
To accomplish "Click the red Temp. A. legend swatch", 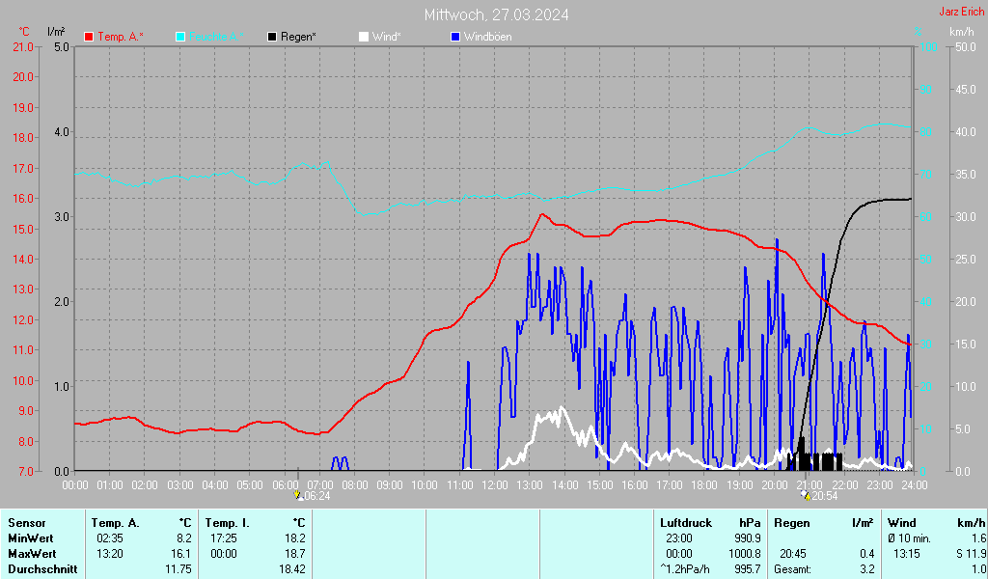I will tap(90, 37).
